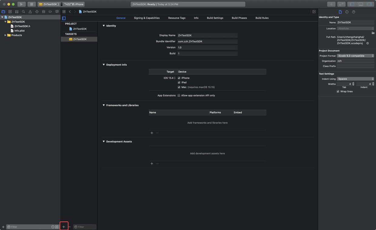Add a new target with plus button
This screenshot has height=230, width=376.
point(64,227)
